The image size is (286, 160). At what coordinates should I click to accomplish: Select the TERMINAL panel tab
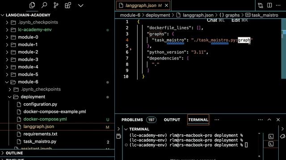[198, 120]
